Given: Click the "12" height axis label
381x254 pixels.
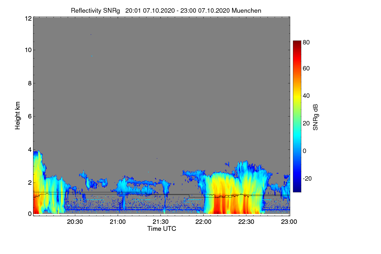Looking at the screenshot, I should (x=28, y=18).
